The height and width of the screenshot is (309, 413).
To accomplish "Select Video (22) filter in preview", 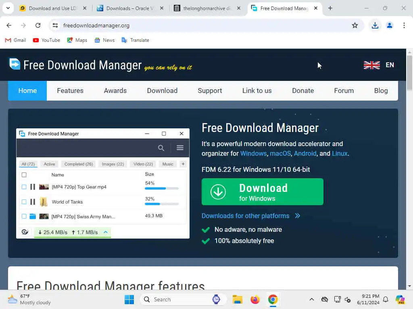I will click(x=143, y=164).
